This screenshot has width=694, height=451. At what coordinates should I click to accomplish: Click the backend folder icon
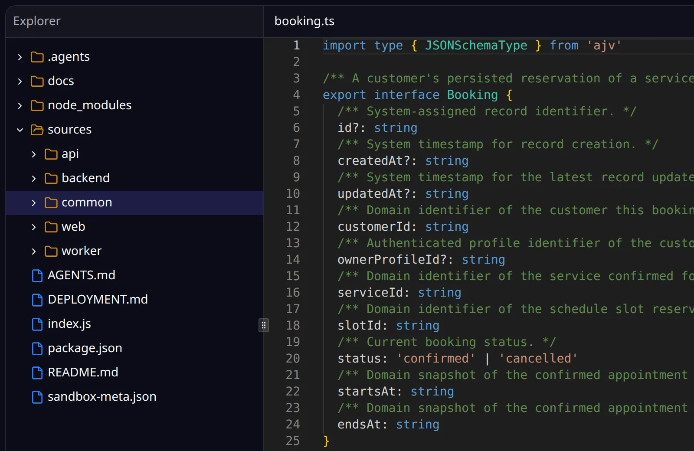pyautogui.click(x=51, y=178)
